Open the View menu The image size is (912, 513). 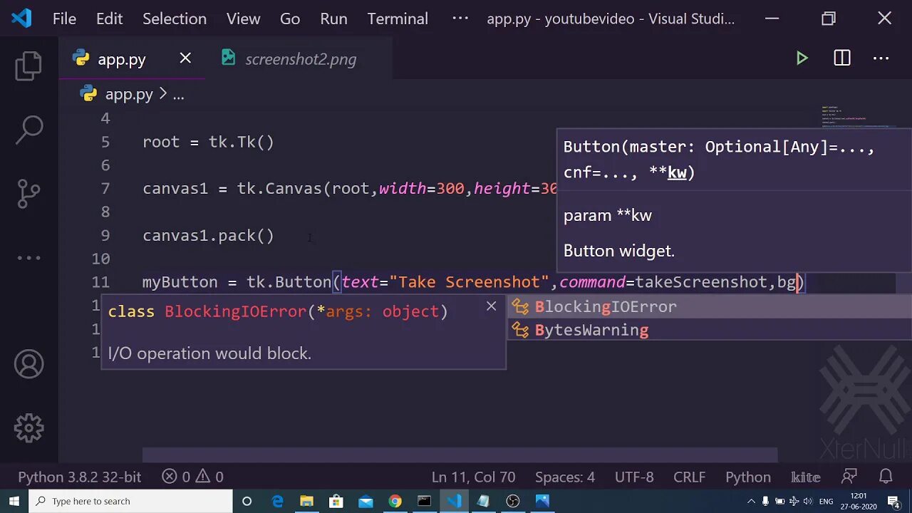point(244,19)
